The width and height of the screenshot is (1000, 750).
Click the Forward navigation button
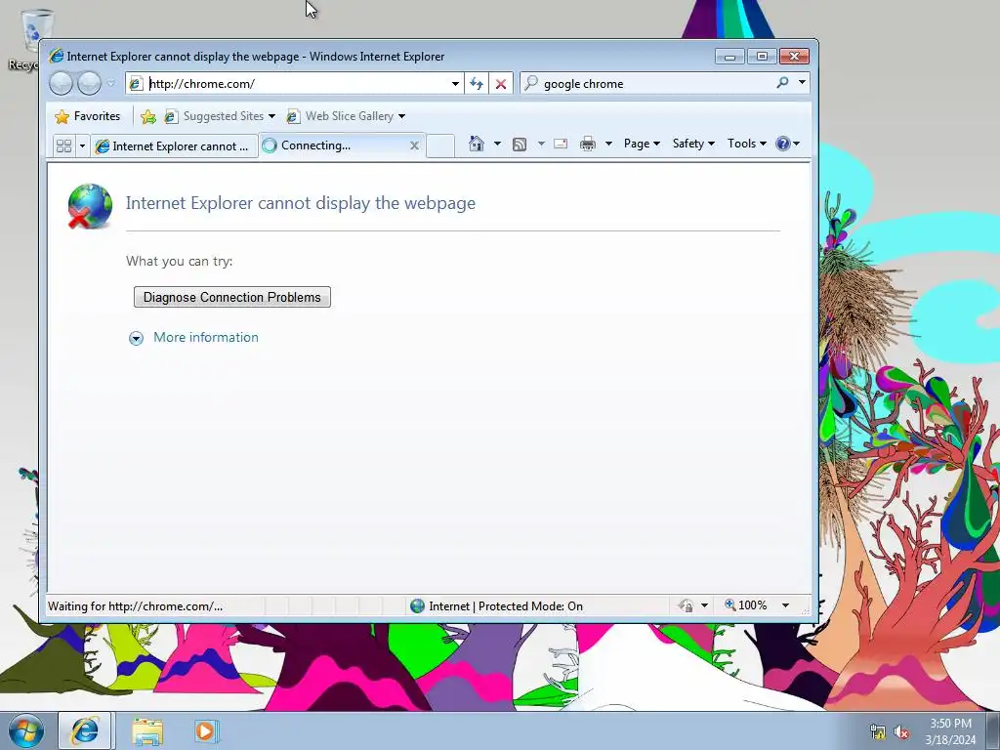89,84
